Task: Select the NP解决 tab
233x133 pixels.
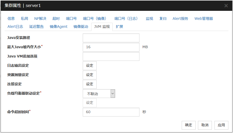Action: [x=40, y=19]
